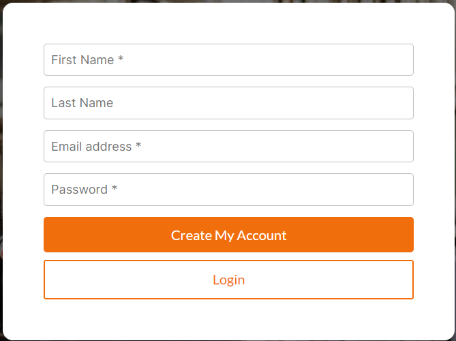The width and height of the screenshot is (456, 341).
Task: Click the orange 'Login' label text
Action: point(228,280)
